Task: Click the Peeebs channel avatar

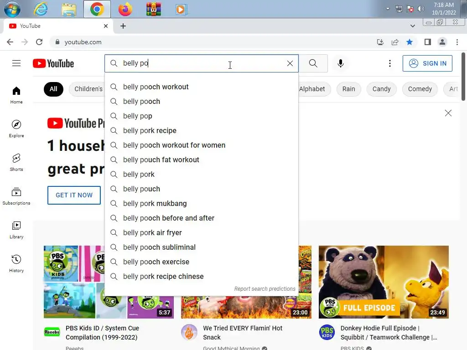Action: coord(52,332)
